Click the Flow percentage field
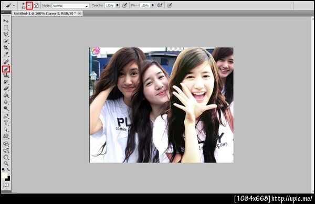The image size is (315, 204). (145, 5)
